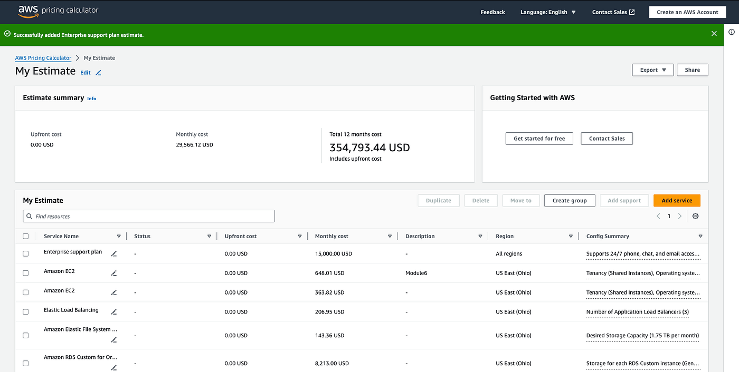This screenshot has width=739, height=372.
Task: Open Monthly cost column filter arrow
Action: pos(390,237)
